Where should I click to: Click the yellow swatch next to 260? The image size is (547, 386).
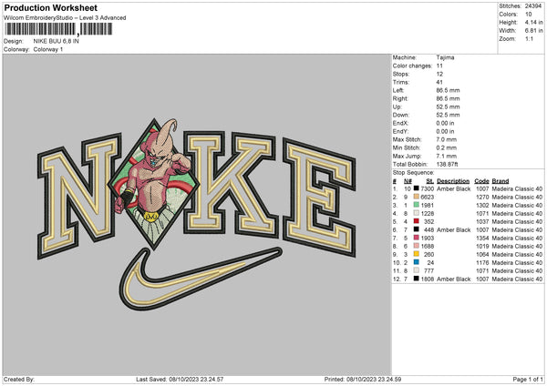coord(417,254)
